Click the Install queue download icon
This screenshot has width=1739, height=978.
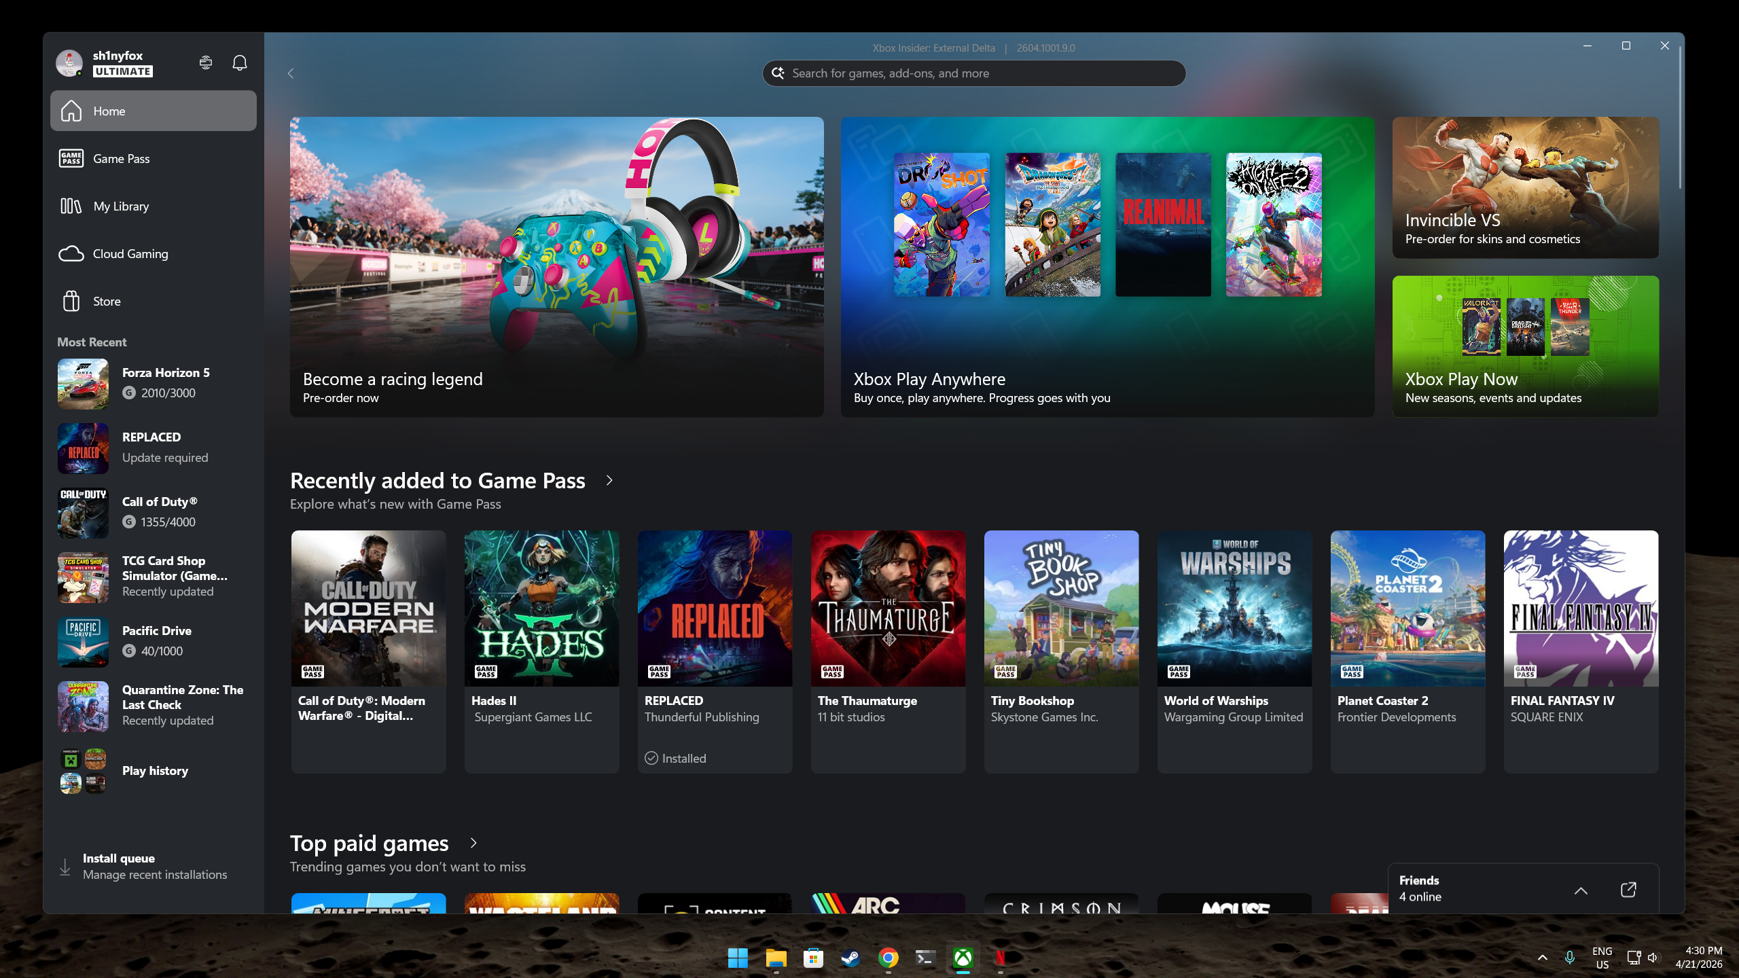tap(65, 866)
